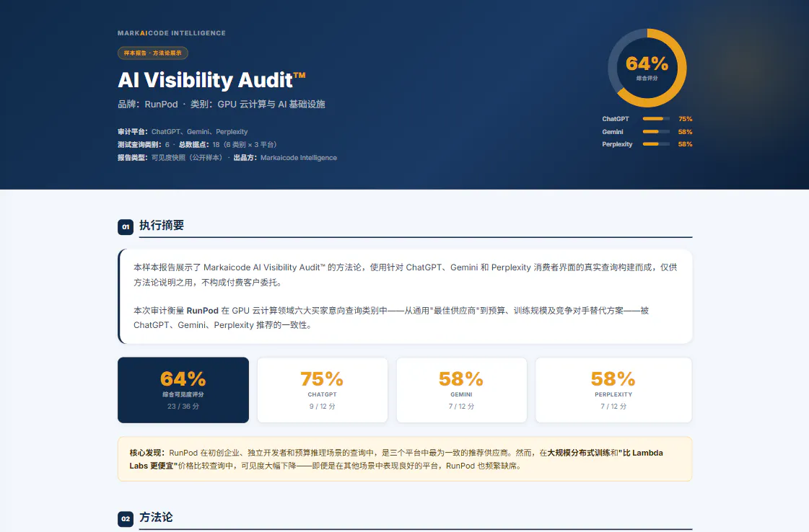The image size is (809, 532).
Task: Click the 58% GEMINI score card
Action: coord(462,390)
